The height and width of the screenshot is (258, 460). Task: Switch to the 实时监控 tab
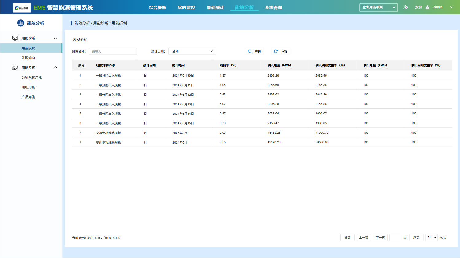[x=186, y=8]
